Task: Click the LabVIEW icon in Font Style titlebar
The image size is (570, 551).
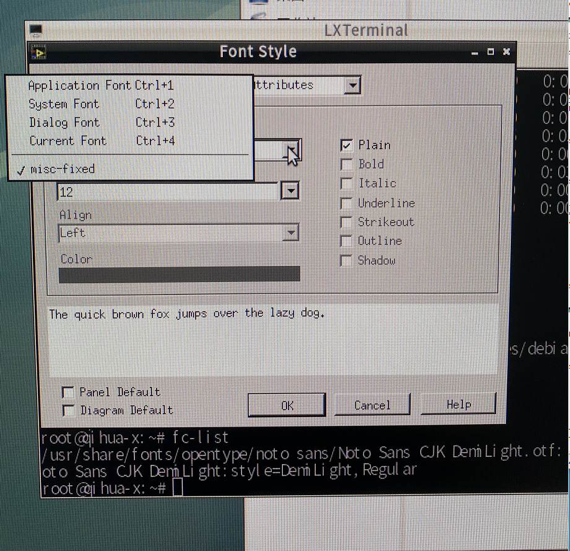Action: coord(39,53)
